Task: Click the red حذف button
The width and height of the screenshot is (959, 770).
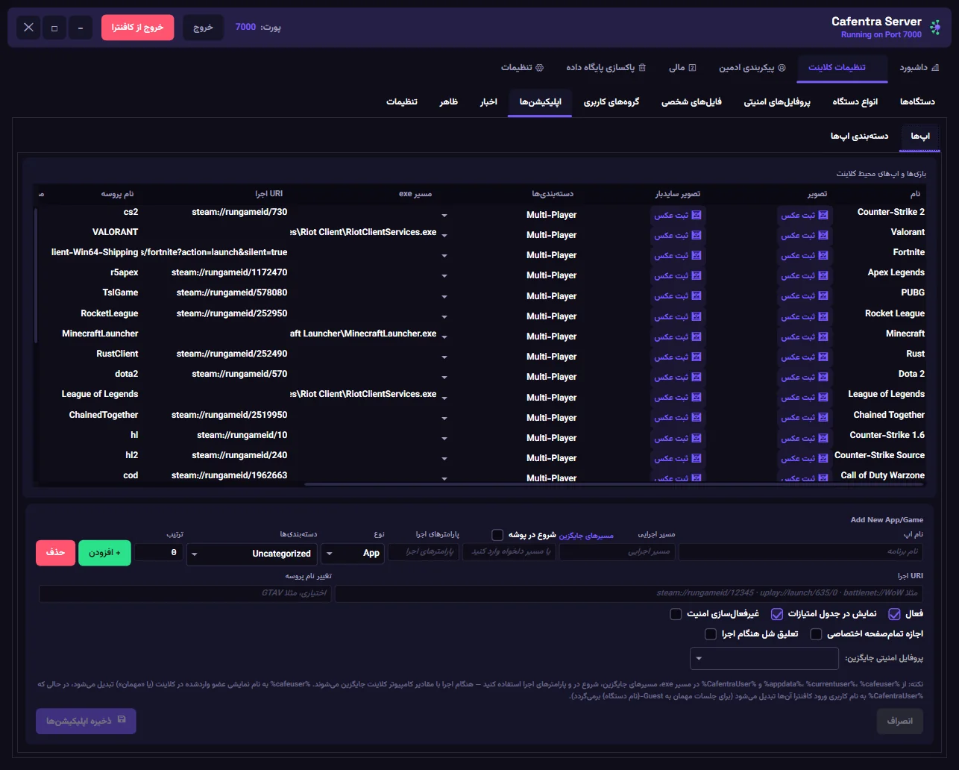Action: pos(55,553)
